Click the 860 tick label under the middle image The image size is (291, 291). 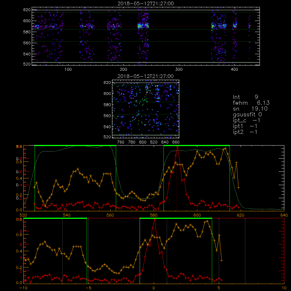(176, 142)
